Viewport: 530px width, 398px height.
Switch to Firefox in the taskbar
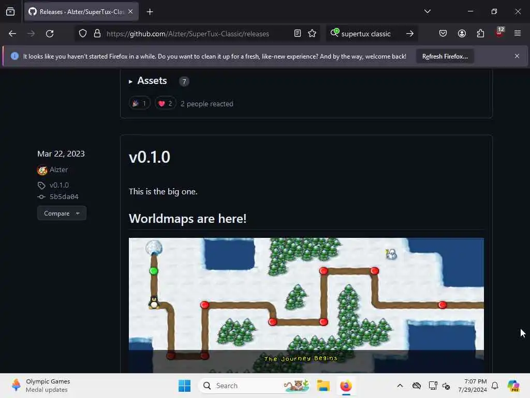click(x=346, y=386)
